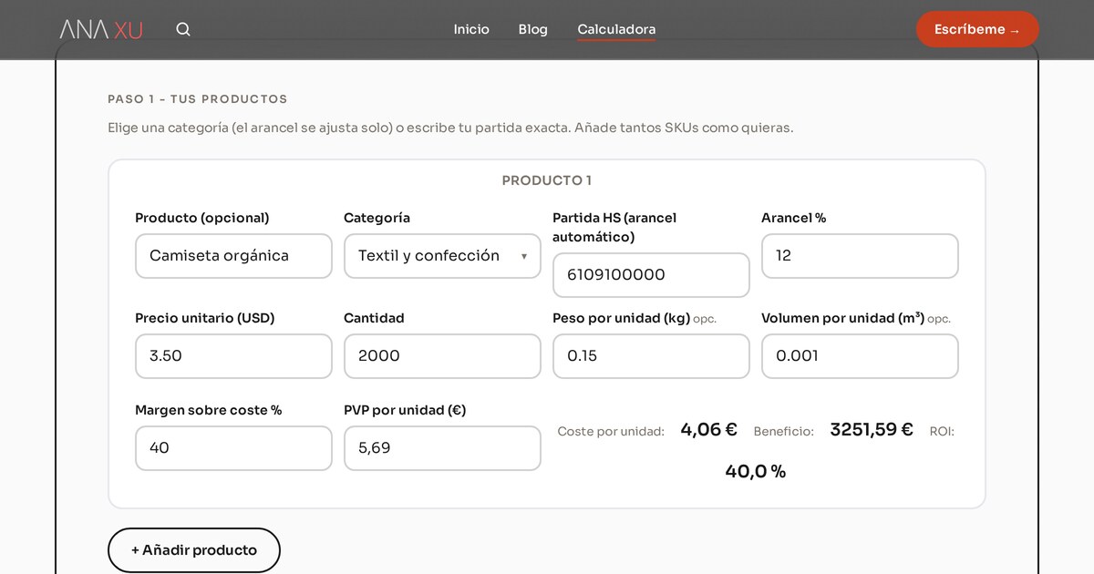Click the Coste por unidad value 4,06 €
1094x574 pixels.
click(708, 429)
